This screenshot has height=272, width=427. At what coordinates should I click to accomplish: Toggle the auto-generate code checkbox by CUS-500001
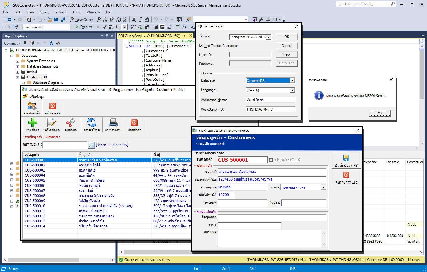(x=271, y=160)
